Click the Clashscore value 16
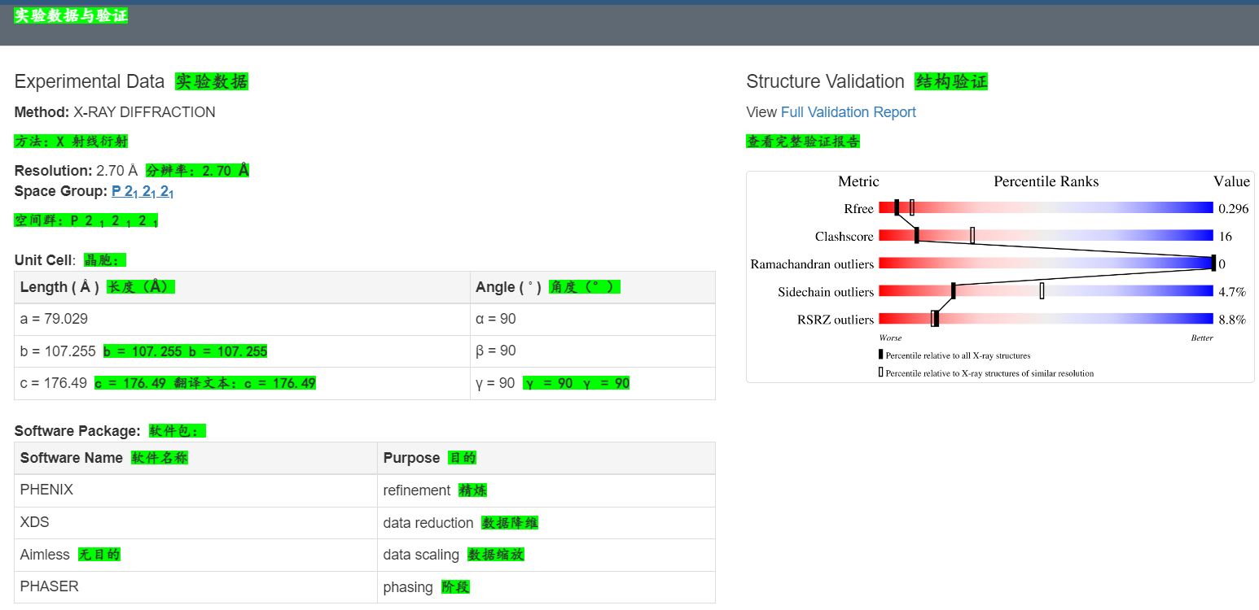1259x610 pixels. (1225, 237)
